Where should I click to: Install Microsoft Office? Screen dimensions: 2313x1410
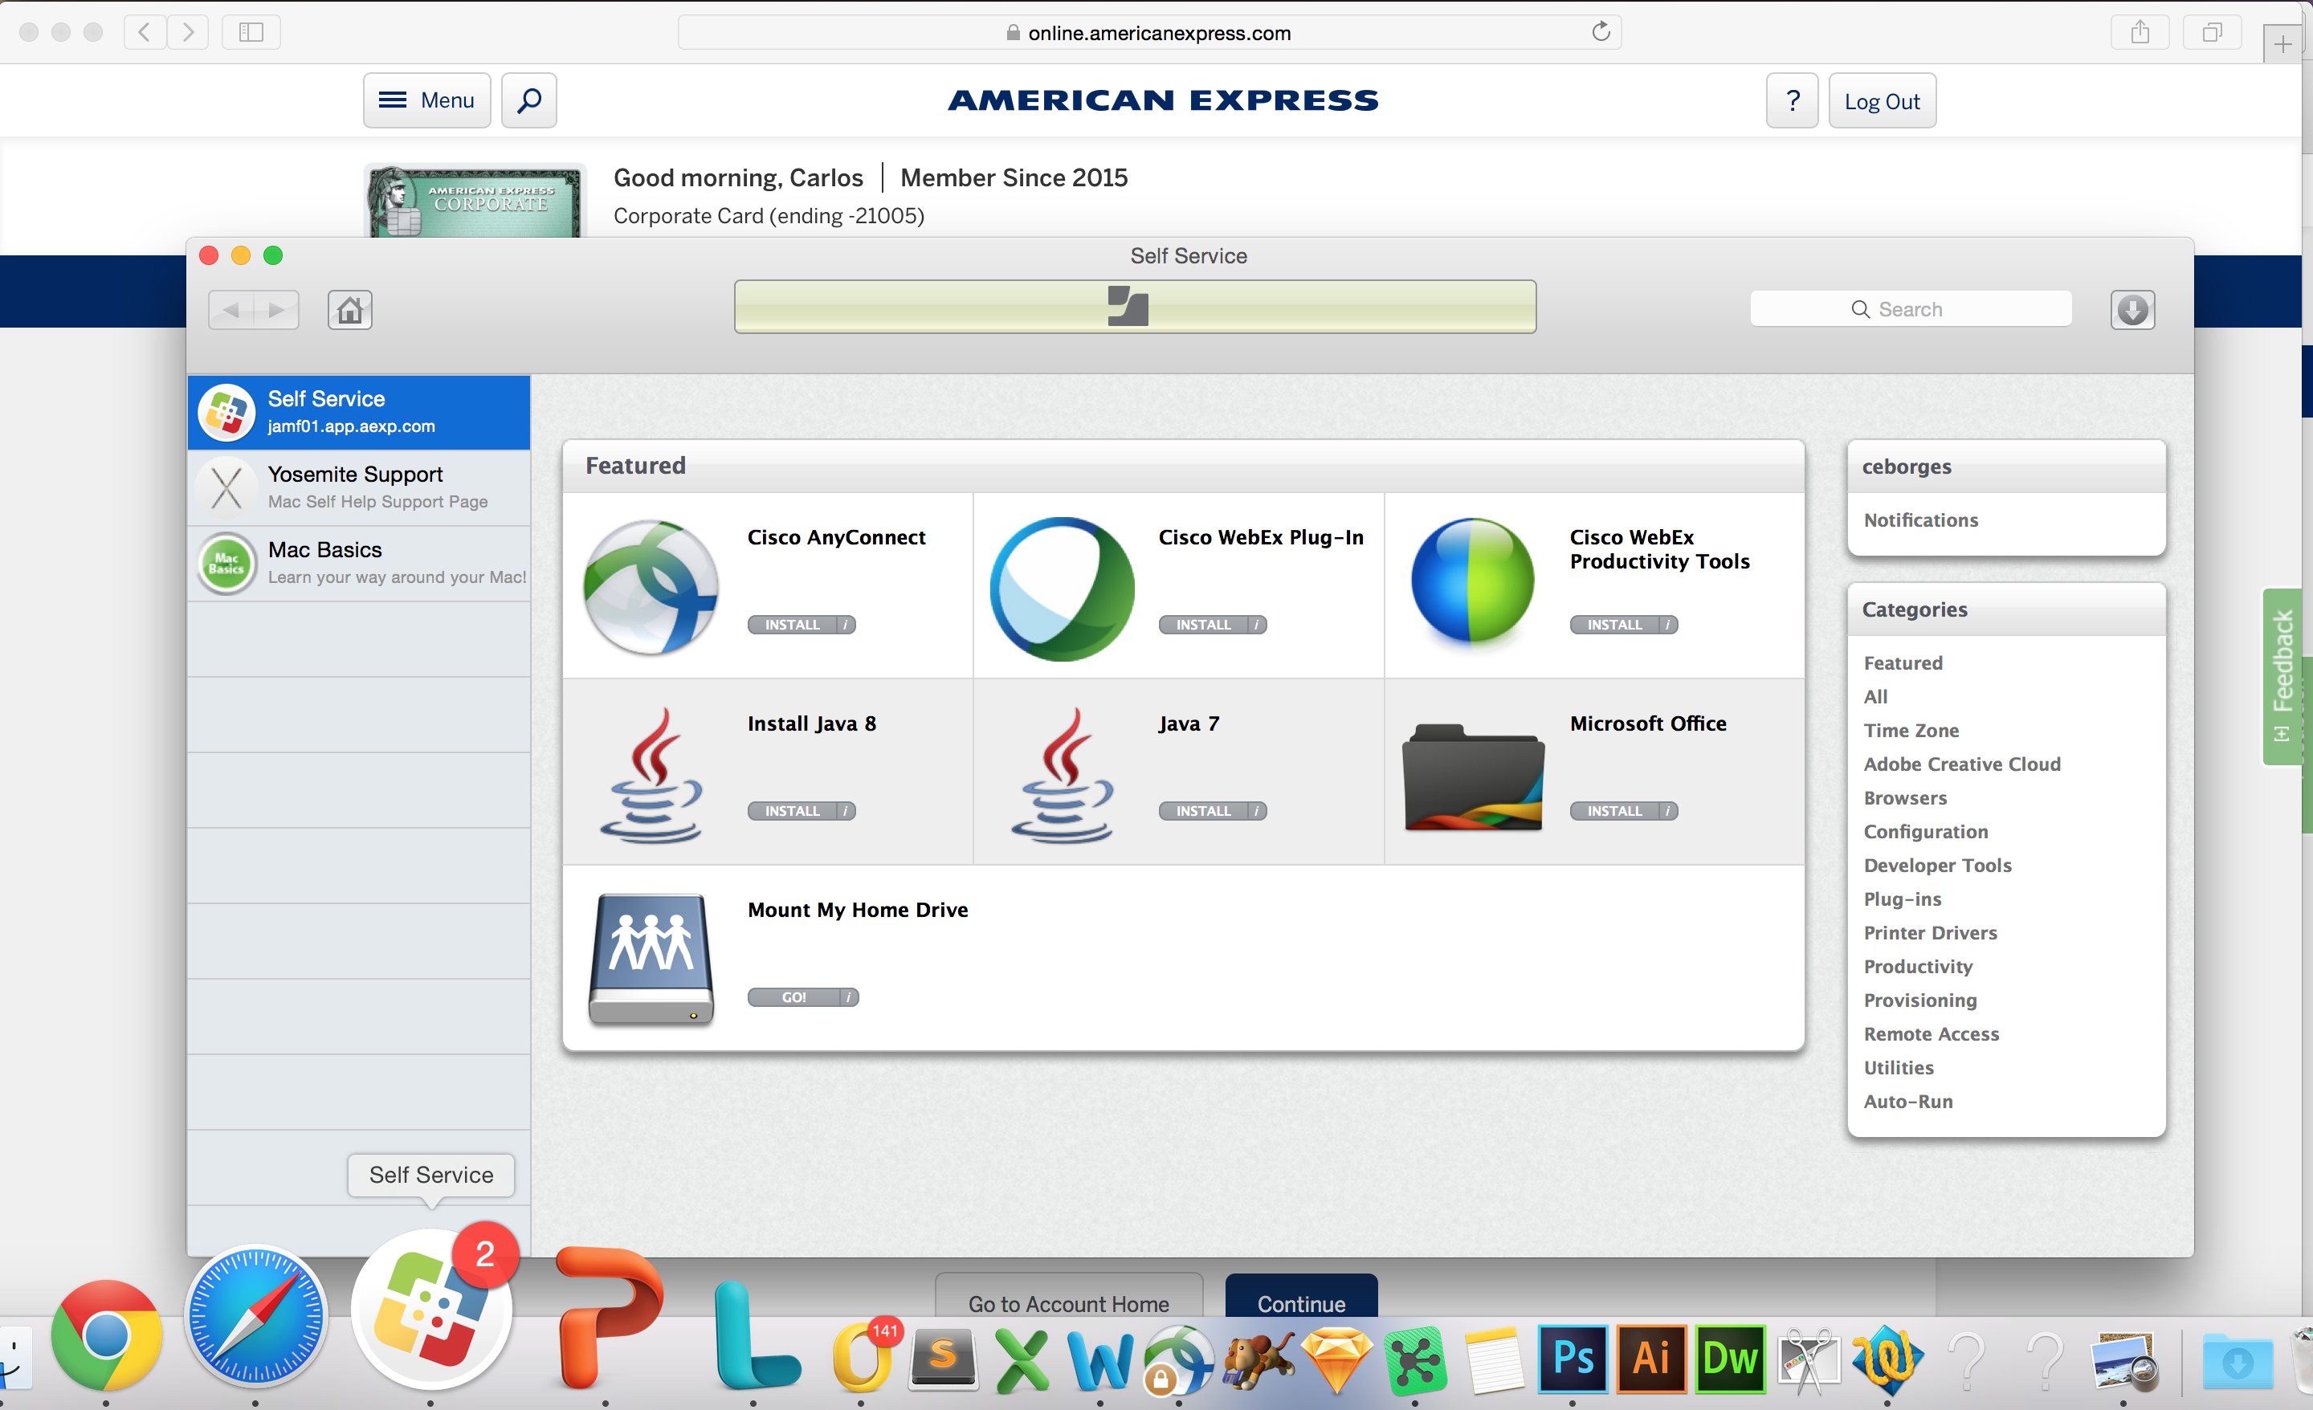click(1613, 811)
